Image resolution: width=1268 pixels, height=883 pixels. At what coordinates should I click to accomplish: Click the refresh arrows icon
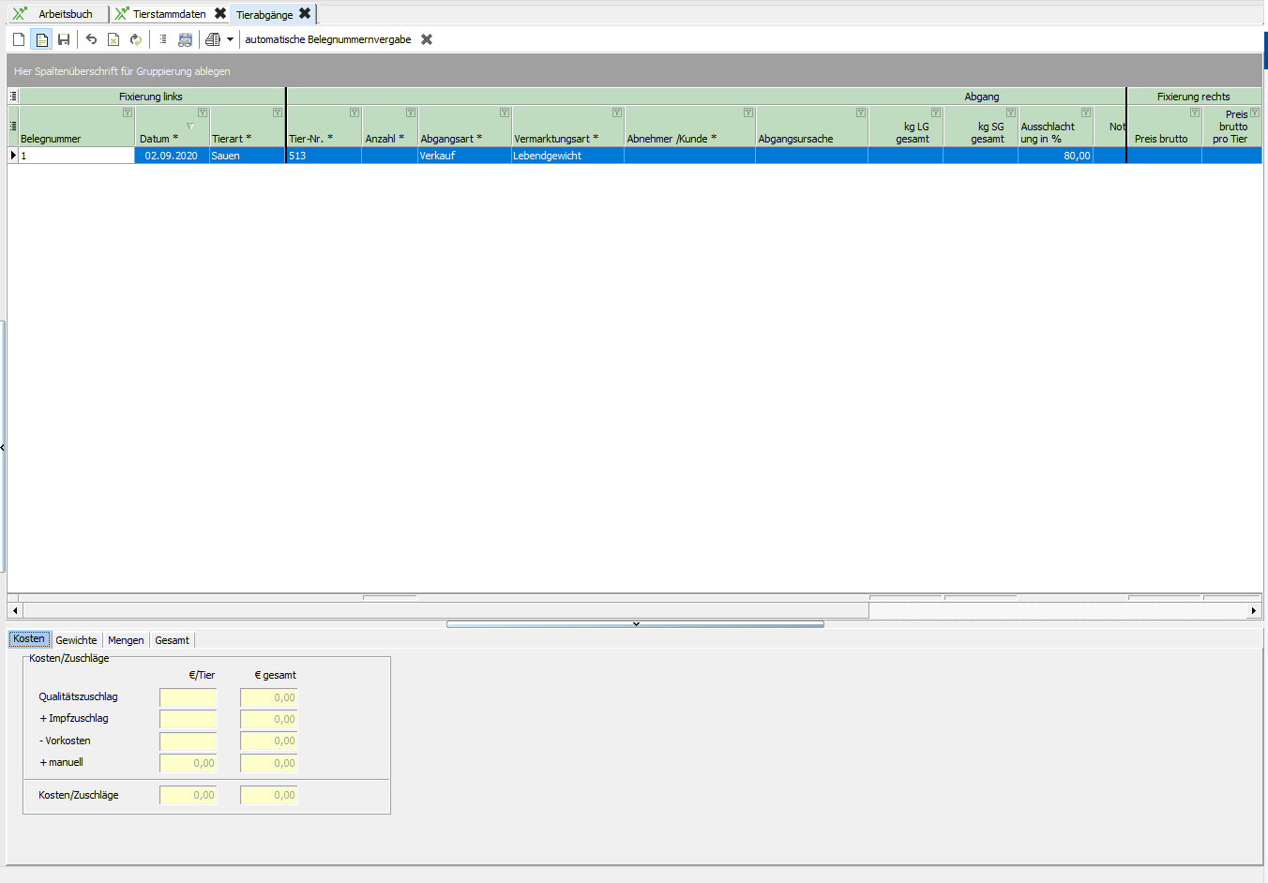[x=136, y=39]
